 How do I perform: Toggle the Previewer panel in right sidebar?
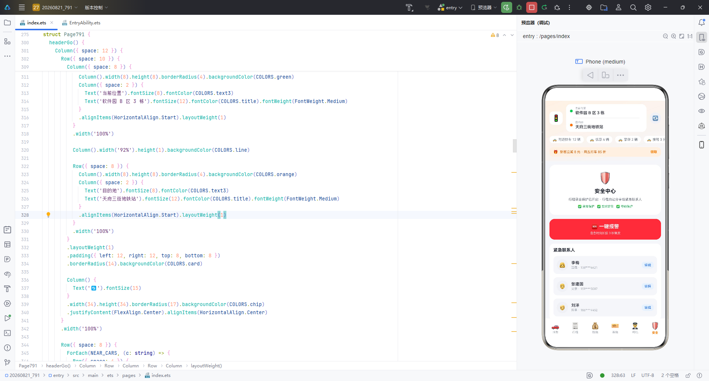tap(702, 37)
